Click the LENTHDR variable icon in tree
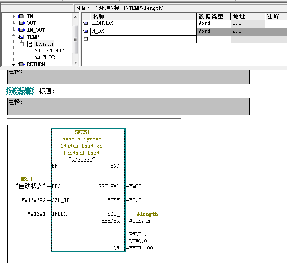Screen dimensions: 287x278 coord(38,51)
